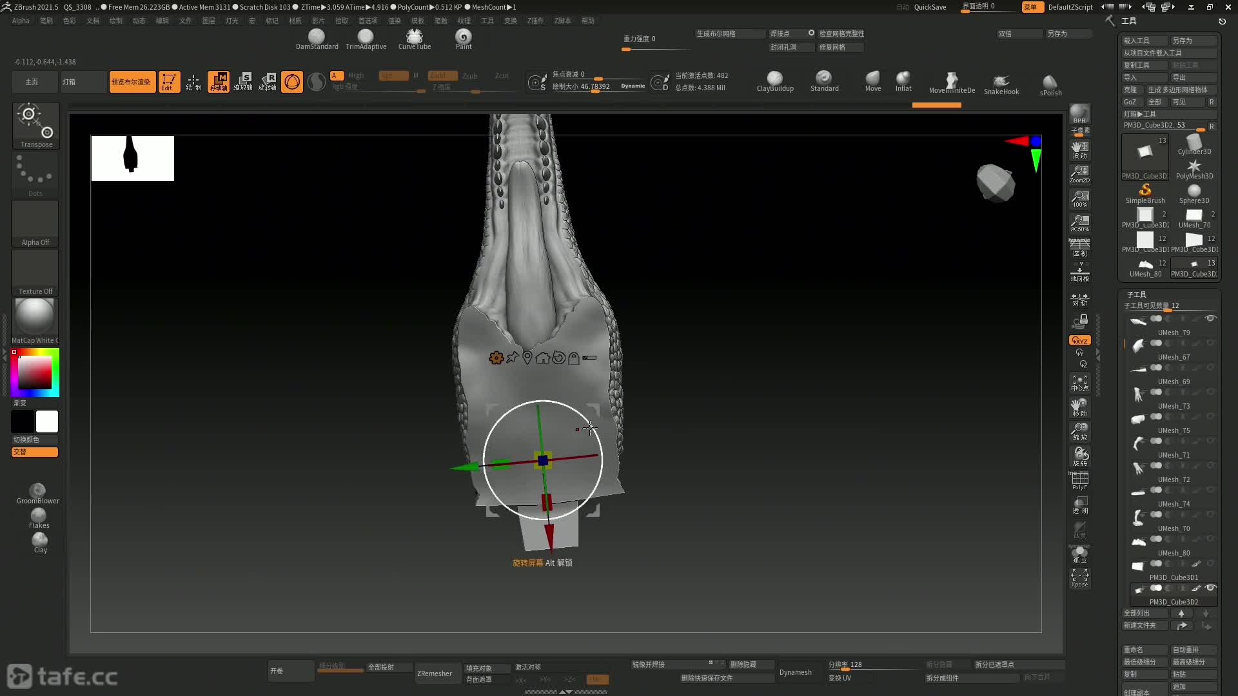Open the 笔刷 (Brush) menu
Viewport: 1238px width, 696px height.
(x=46, y=21)
